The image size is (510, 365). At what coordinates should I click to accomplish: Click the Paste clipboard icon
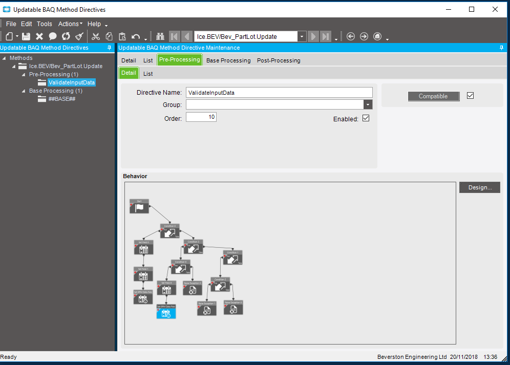[x=122, y=36]
